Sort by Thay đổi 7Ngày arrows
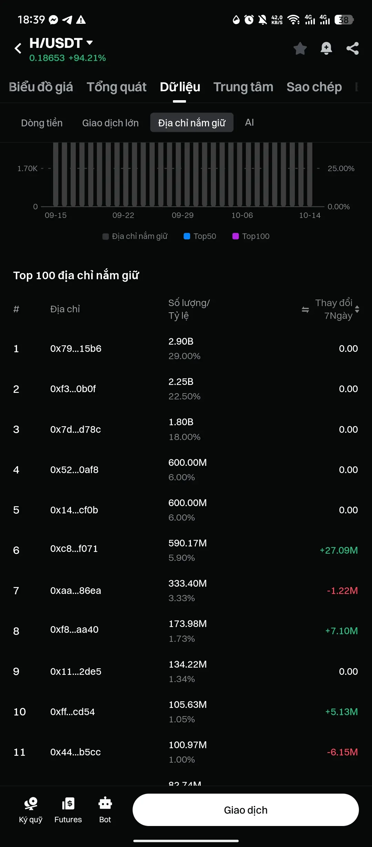 tap(357, 309)
